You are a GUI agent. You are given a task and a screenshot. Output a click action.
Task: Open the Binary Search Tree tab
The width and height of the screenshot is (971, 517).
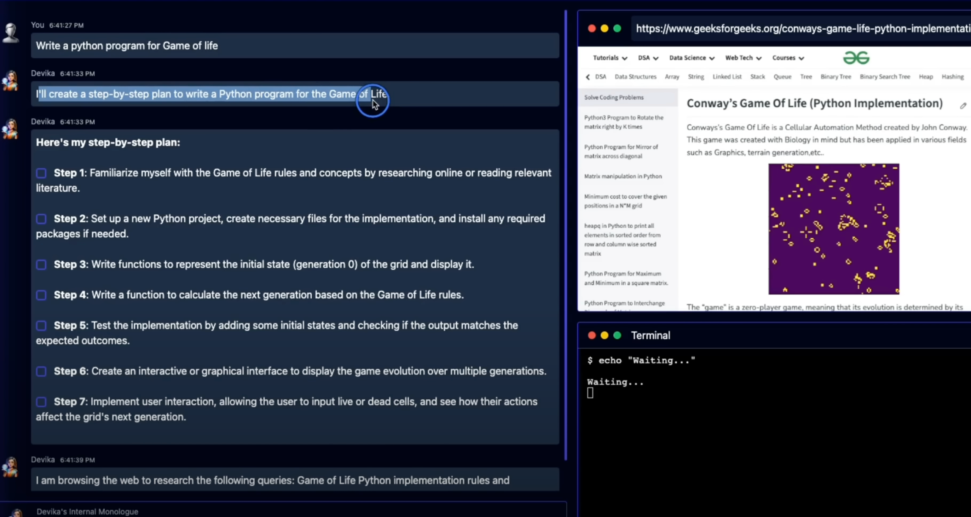tap(885, 77)
